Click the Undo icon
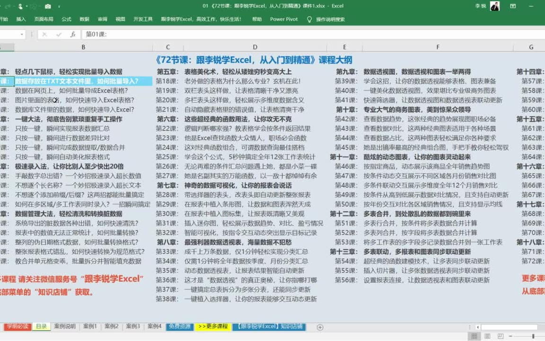Image resolution: width=545 pixels, height=341 pixels. (7, 6)
